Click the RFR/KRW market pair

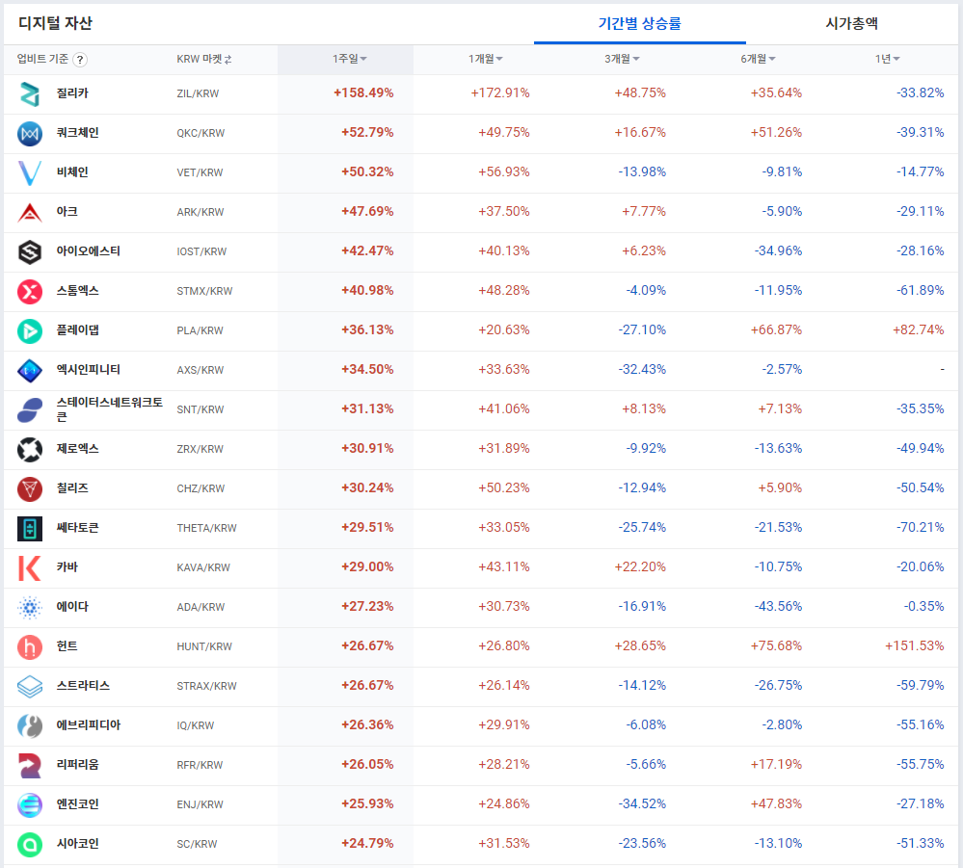click(201, 765)
